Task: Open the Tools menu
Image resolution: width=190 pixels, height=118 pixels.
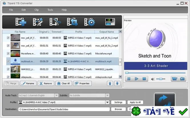Action: [x=50, y=10]
